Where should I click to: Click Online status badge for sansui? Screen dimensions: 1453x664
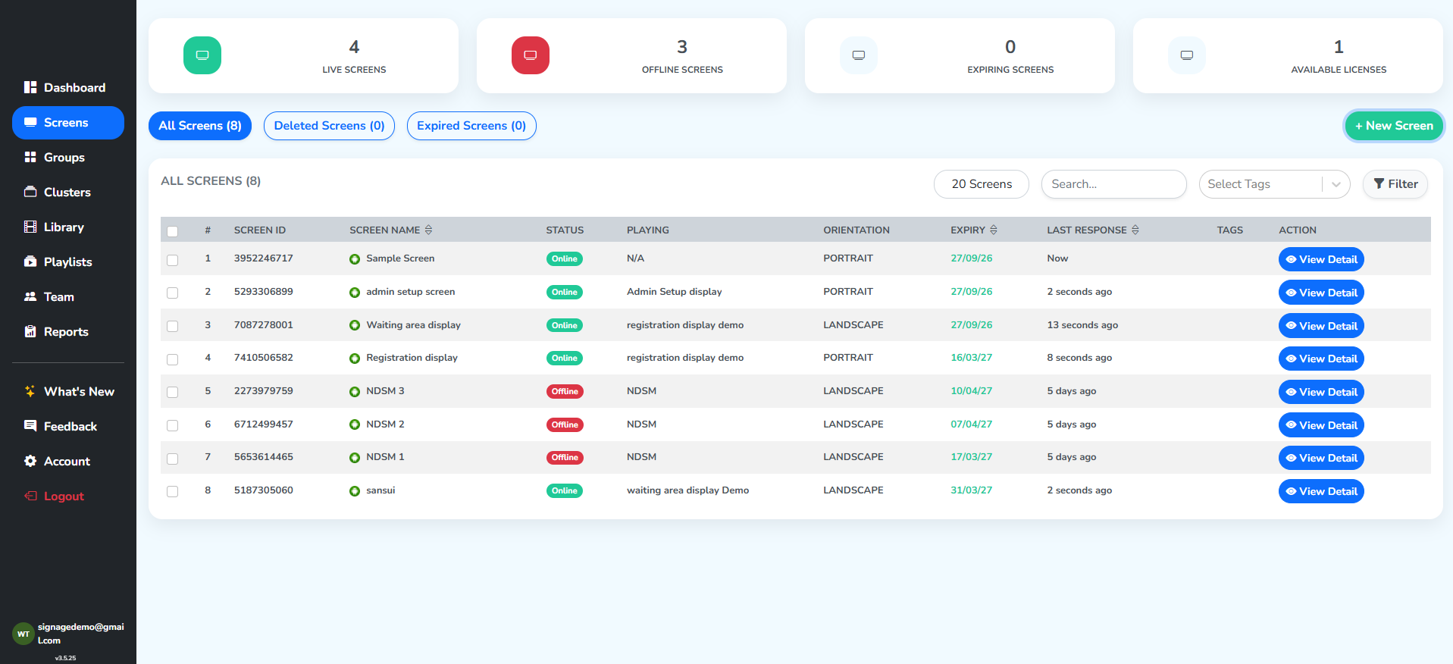[565, 491]
